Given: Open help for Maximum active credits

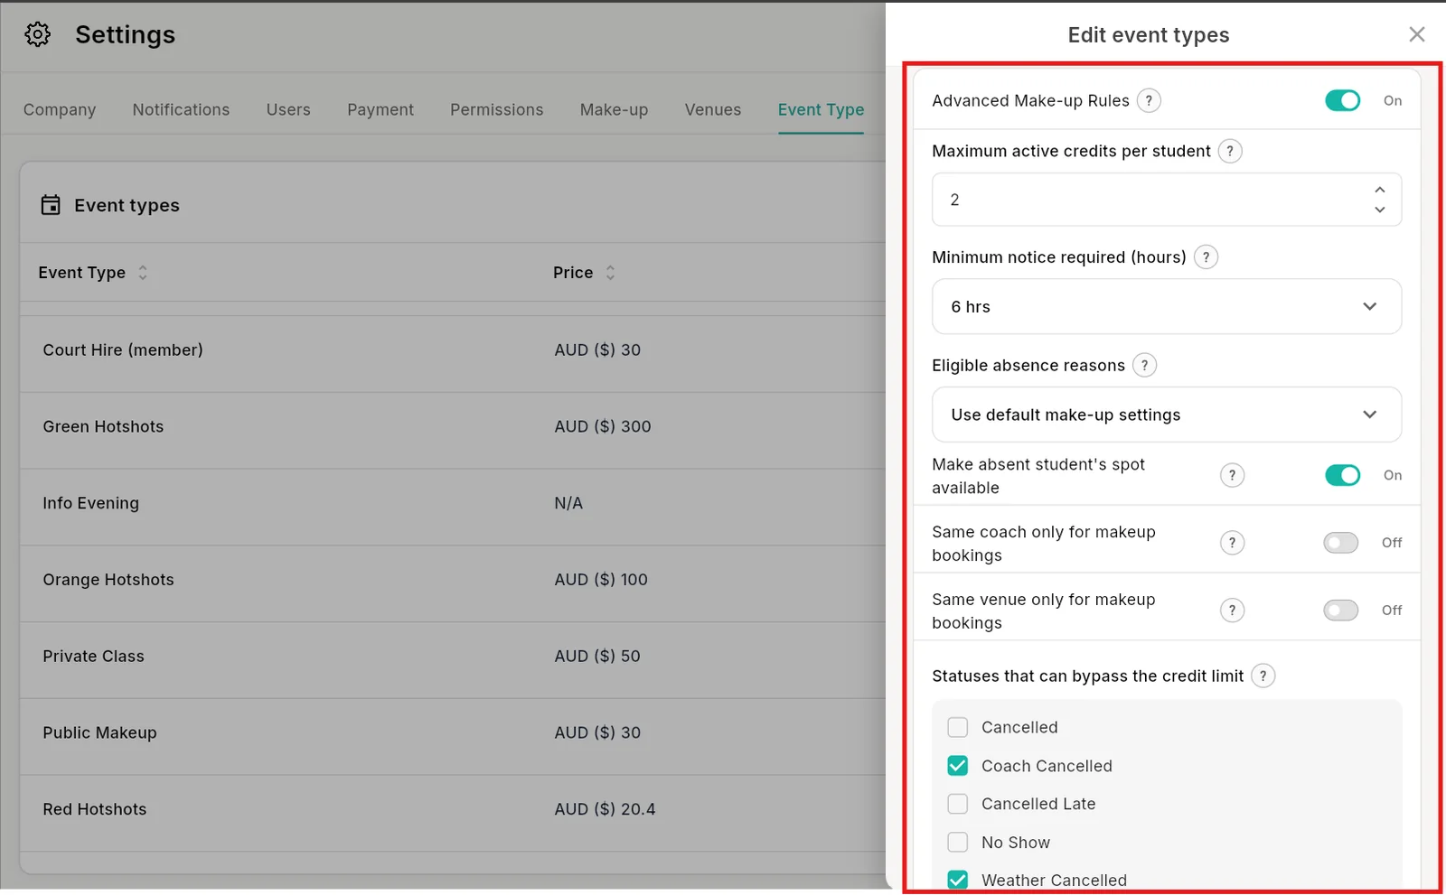Looking at the screenshot, I should tap(1230, 151).
